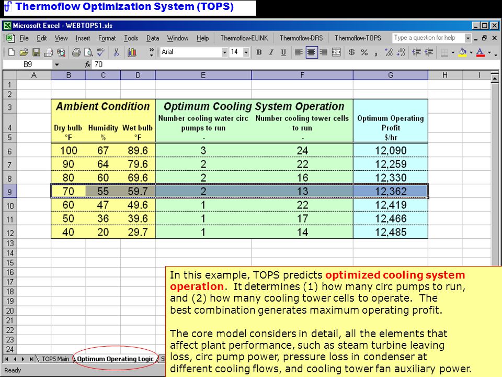Run the spelling check (ABC) icon
The image size is (502, 377).
click(x=101, y=52)
